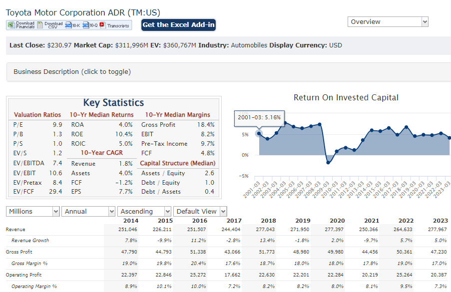Click the Valuation Ratios heading

37,115
